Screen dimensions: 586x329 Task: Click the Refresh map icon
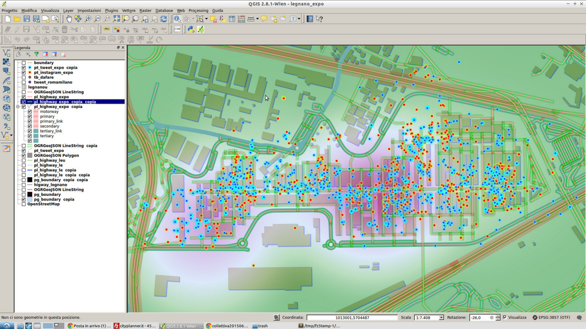pyautogui.click(x=164, y=19)
